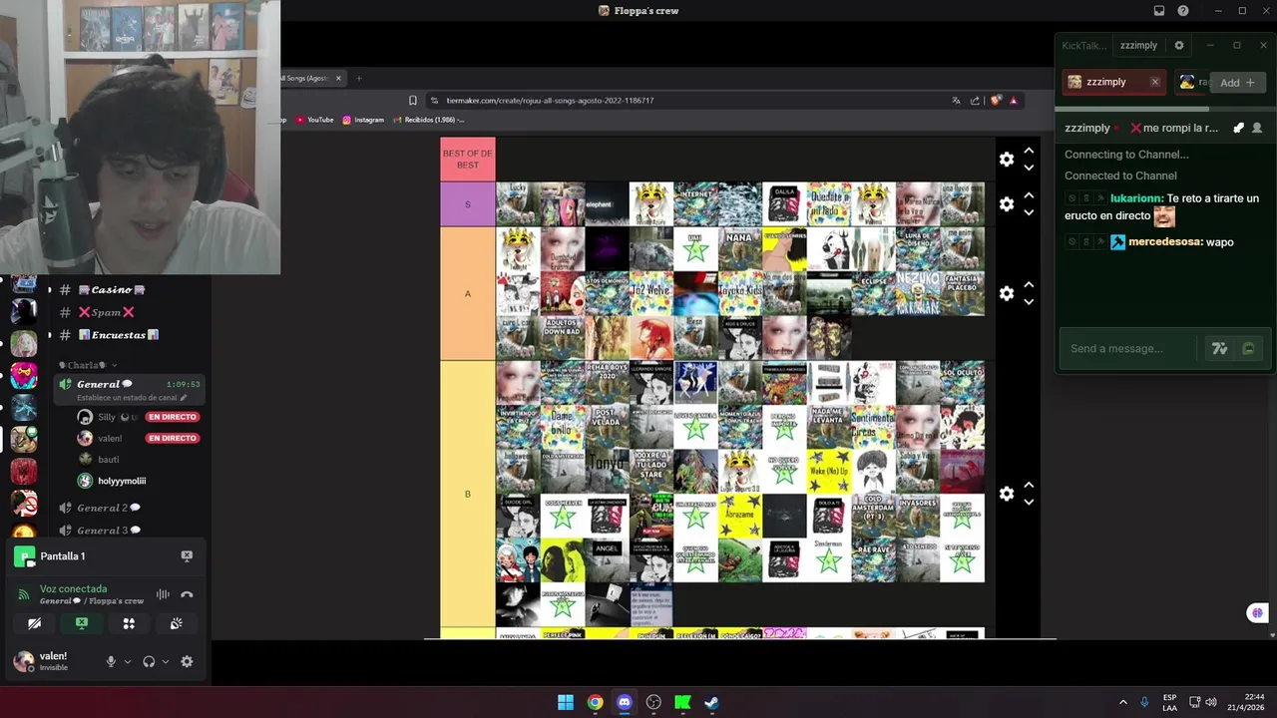This screenshot has height=718, width=1277.
Task: Edit the channel status pencil icon
Action: point(183,398)
